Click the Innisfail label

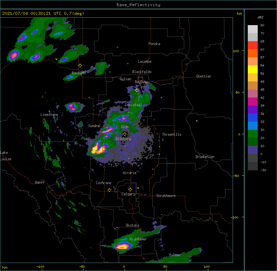point(133,105)
